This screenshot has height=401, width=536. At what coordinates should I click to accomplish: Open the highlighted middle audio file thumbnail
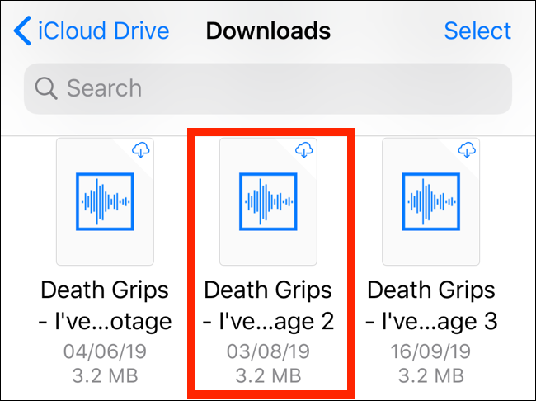(x=268, y=201)
